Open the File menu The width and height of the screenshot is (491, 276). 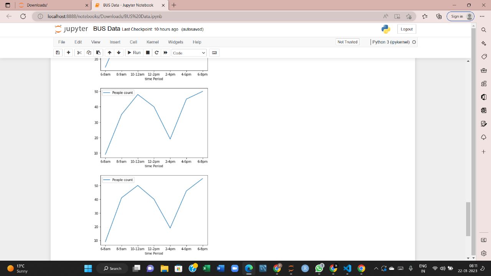pos(62,42)
